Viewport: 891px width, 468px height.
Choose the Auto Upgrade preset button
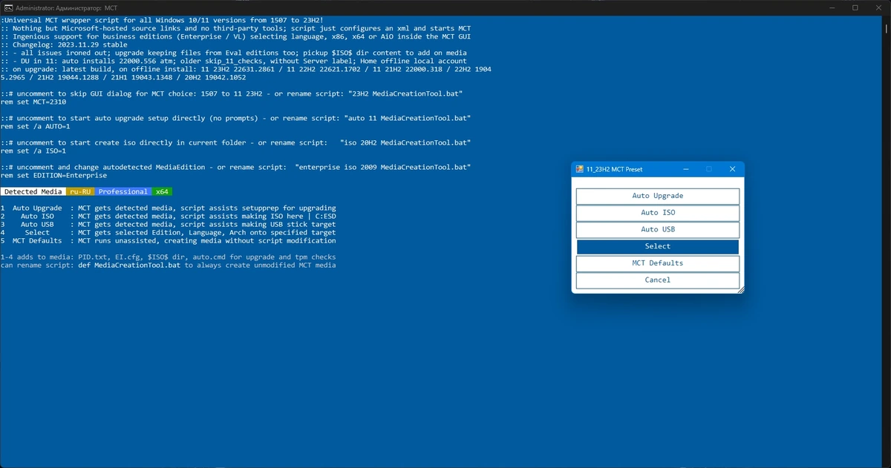pyautogui.click(x=657, y=196)
